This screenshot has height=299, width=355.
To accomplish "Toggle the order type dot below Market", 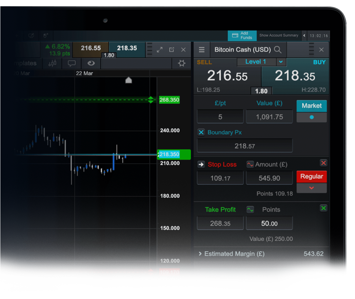I will point(312,117).
